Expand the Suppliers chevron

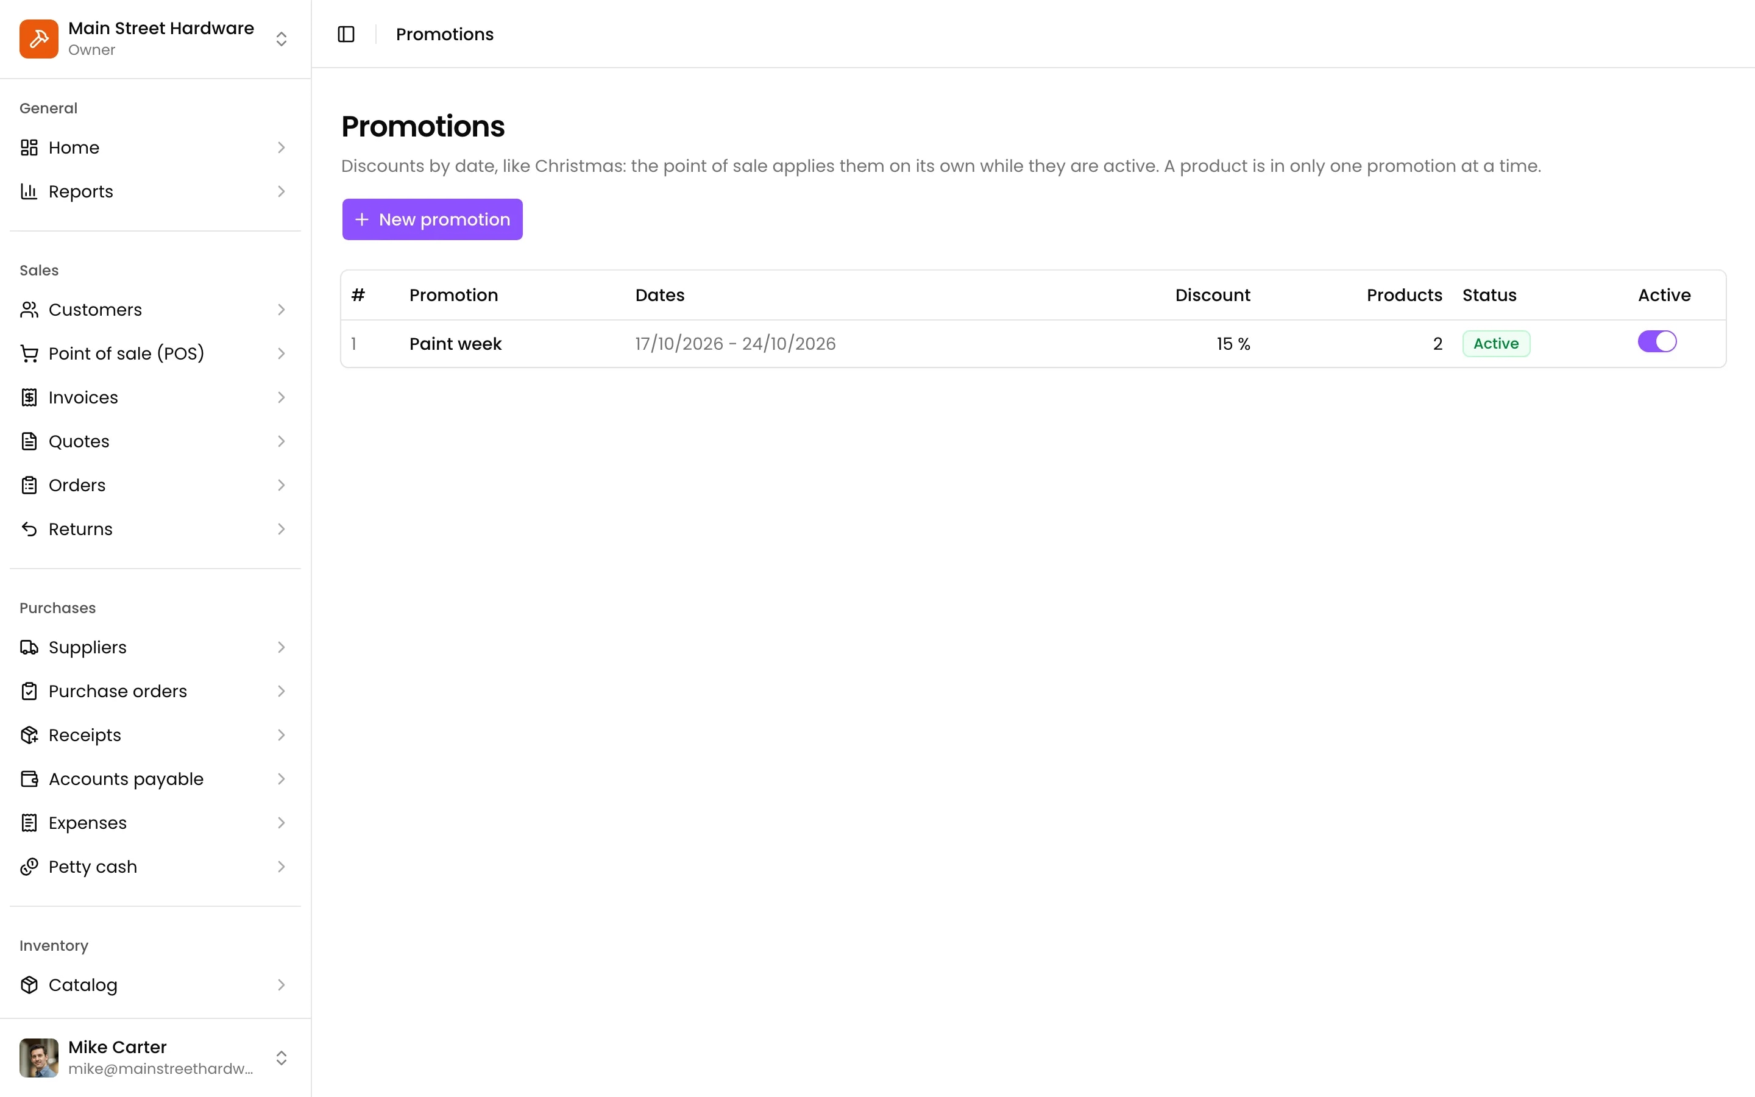click(282, 647)
